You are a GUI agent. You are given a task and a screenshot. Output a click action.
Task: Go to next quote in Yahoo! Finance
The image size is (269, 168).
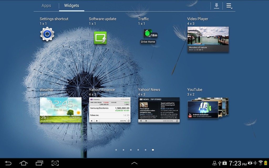point(97,121)
